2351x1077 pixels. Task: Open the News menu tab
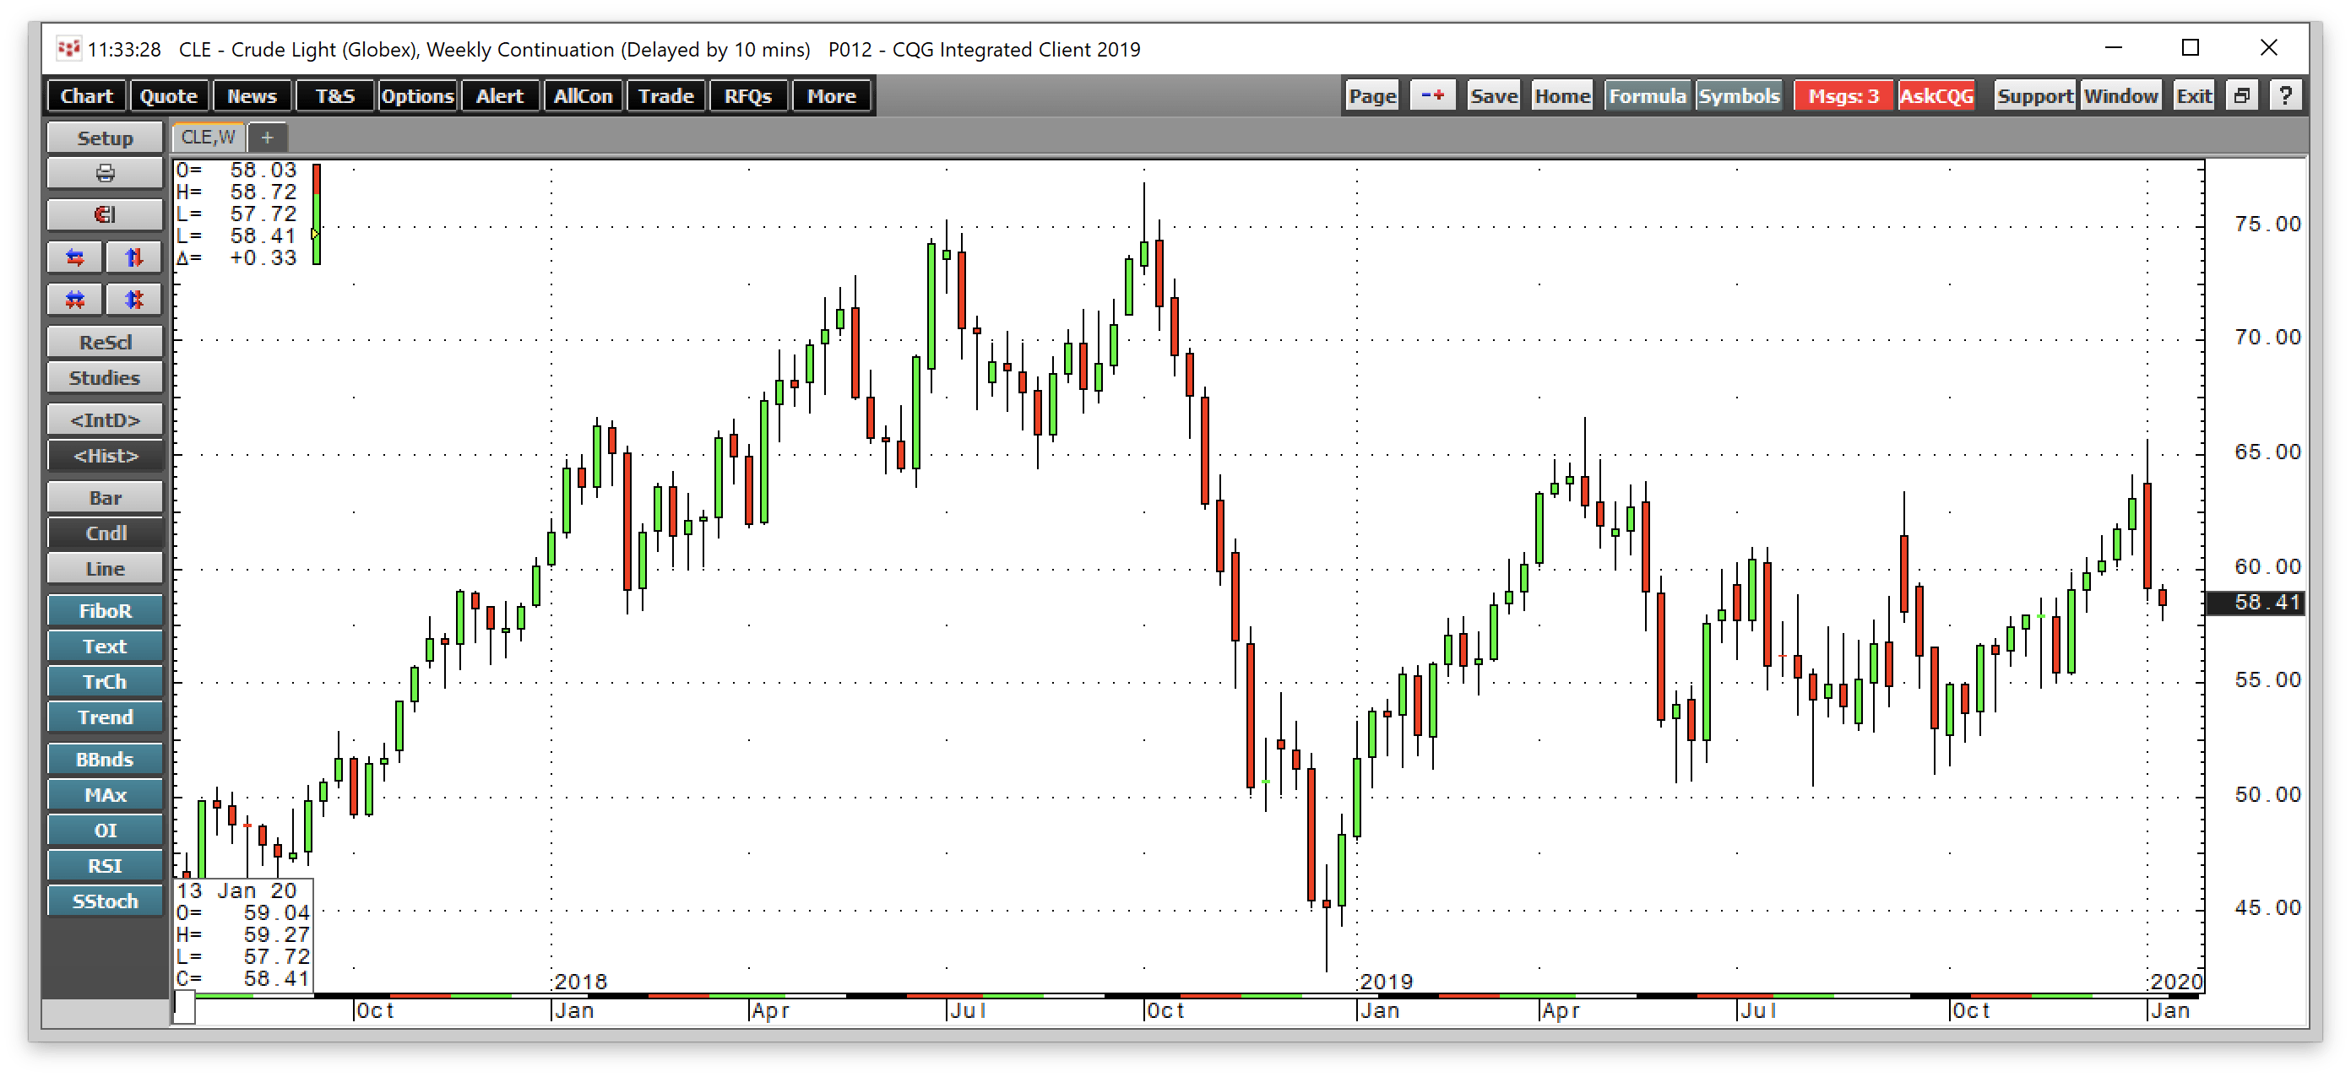click(252, 95)
